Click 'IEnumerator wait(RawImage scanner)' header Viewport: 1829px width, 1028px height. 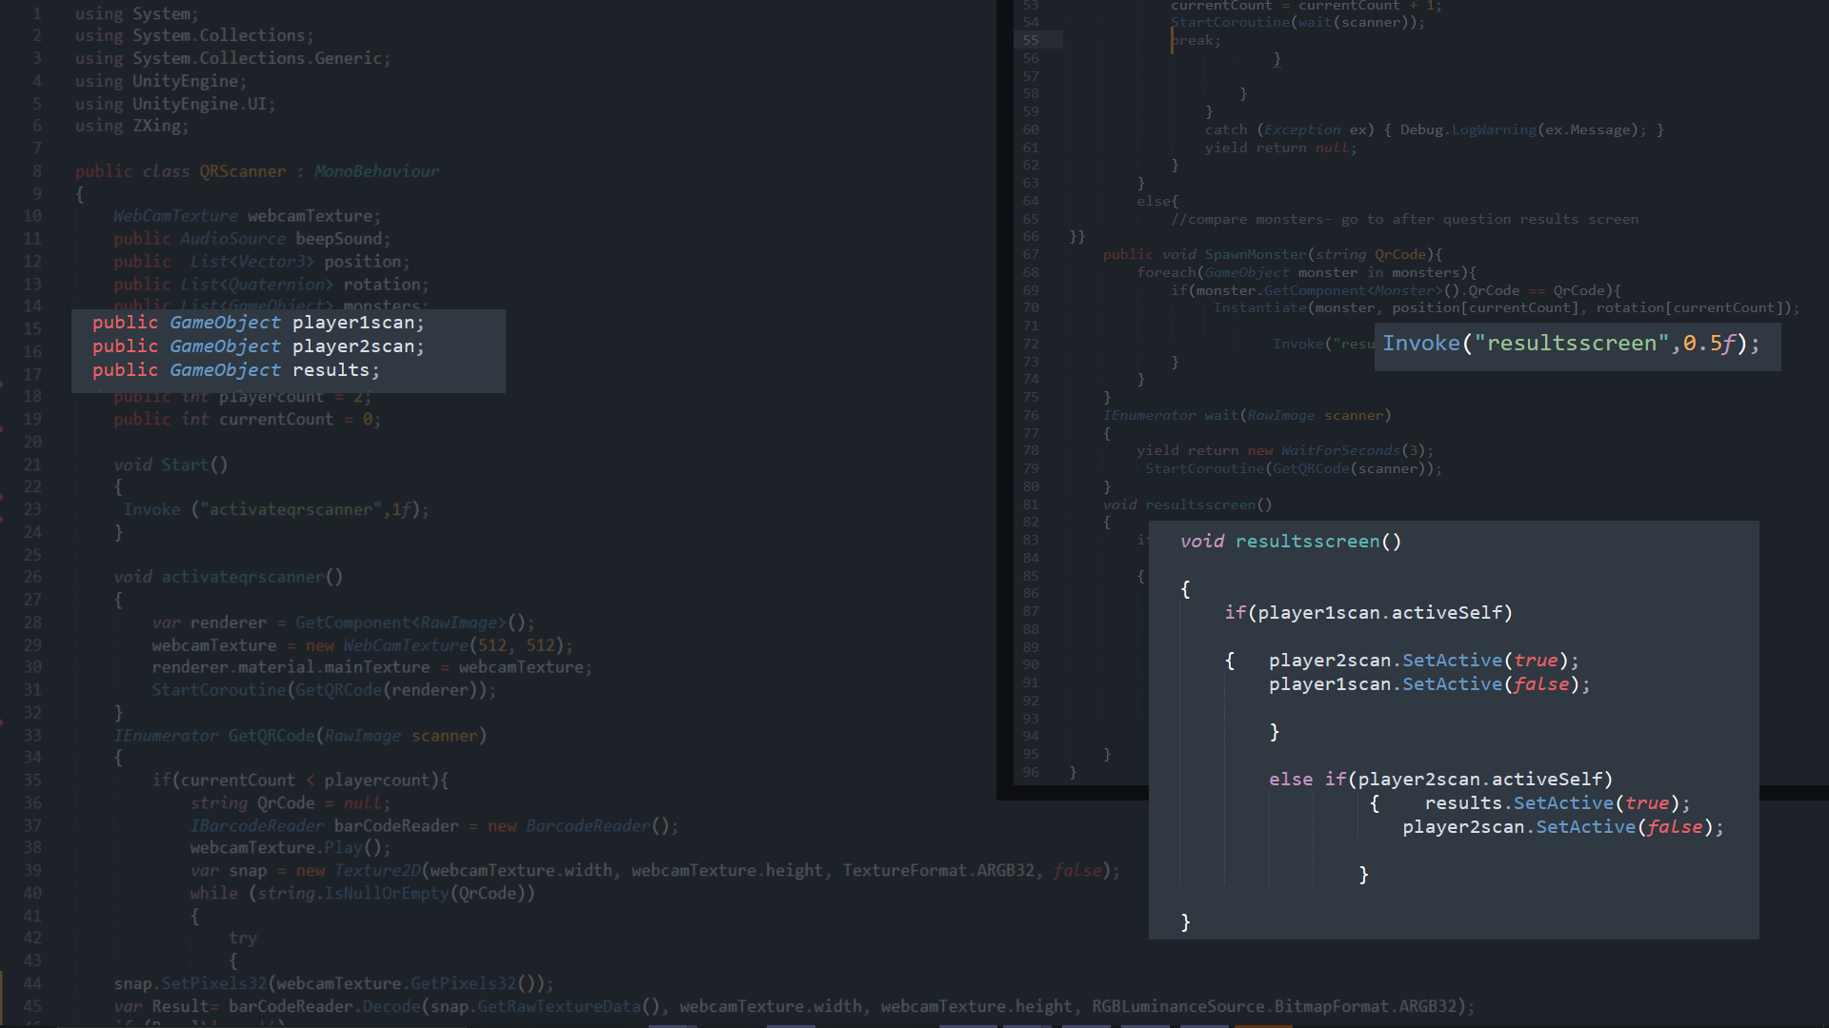click(x=1247, y=415)
